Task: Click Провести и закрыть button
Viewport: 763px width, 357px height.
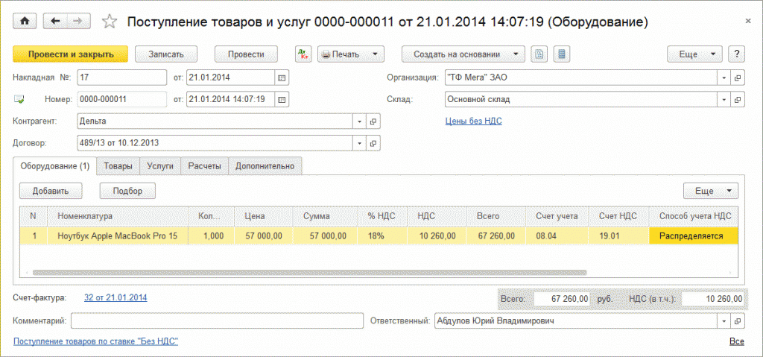Action: [x=71, y=54]
